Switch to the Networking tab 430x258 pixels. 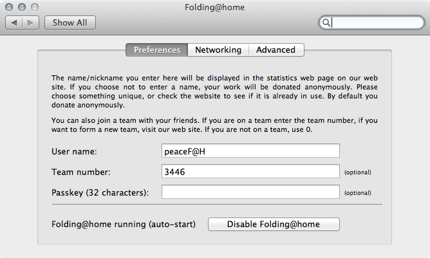pyautogui.click(x=218, y=50)
